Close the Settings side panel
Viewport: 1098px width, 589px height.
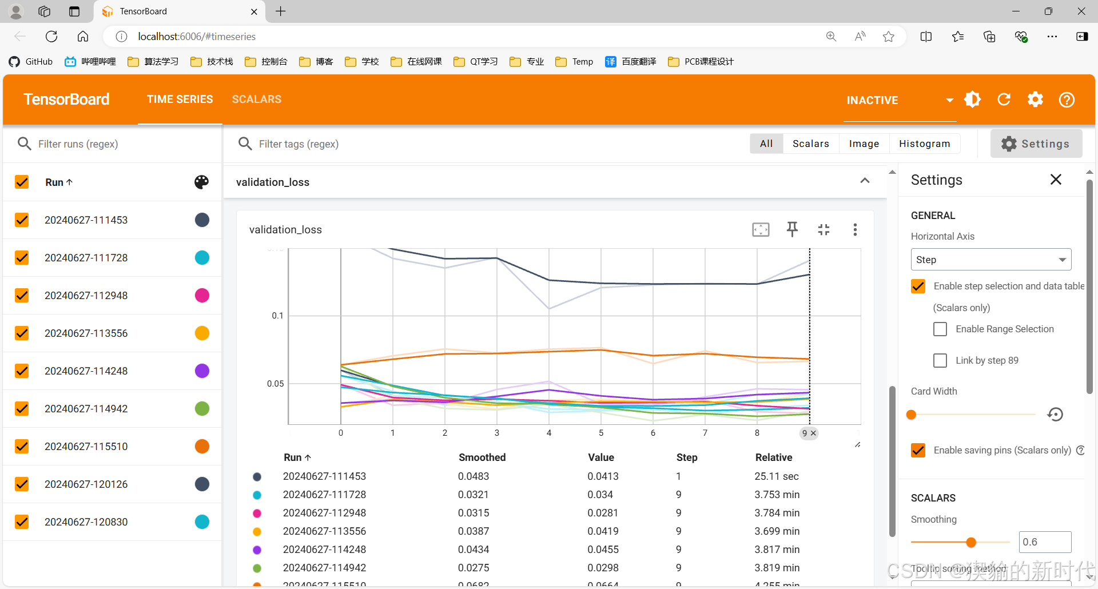click(1056, 180)
